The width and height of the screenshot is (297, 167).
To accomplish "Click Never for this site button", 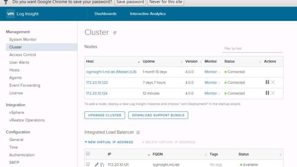I will [166, 2].
